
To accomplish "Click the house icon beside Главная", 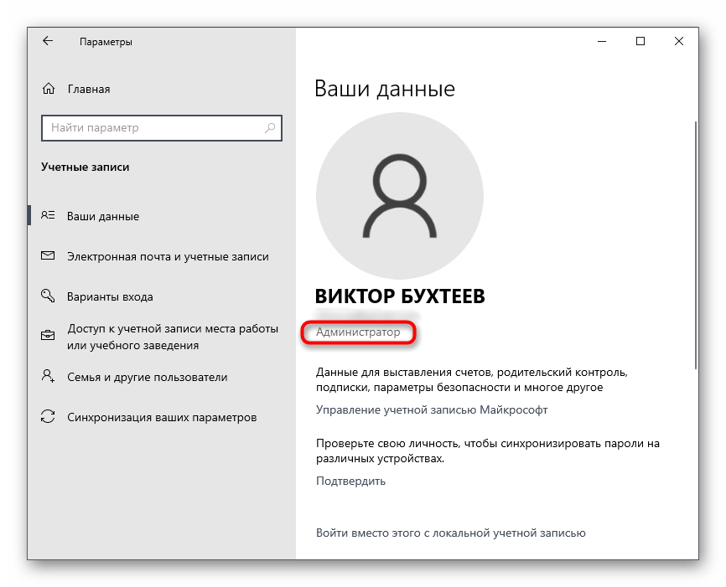I will click(x=49, y=89).
